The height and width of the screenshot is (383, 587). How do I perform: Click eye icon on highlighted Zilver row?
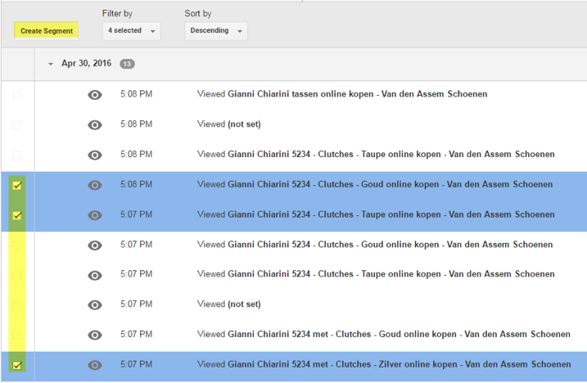[95, 365]
